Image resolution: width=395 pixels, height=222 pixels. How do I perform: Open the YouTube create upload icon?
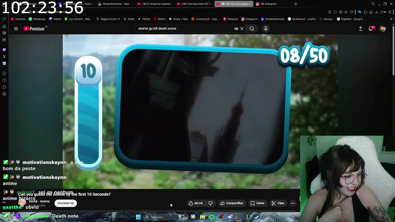(360, 29)
